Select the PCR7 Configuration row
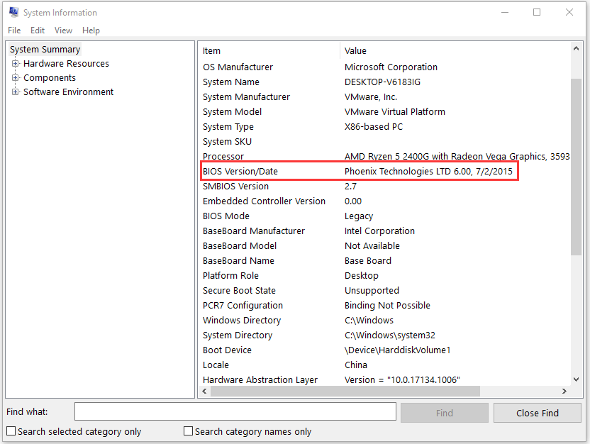The image size is (590, 444). [384, 306]
